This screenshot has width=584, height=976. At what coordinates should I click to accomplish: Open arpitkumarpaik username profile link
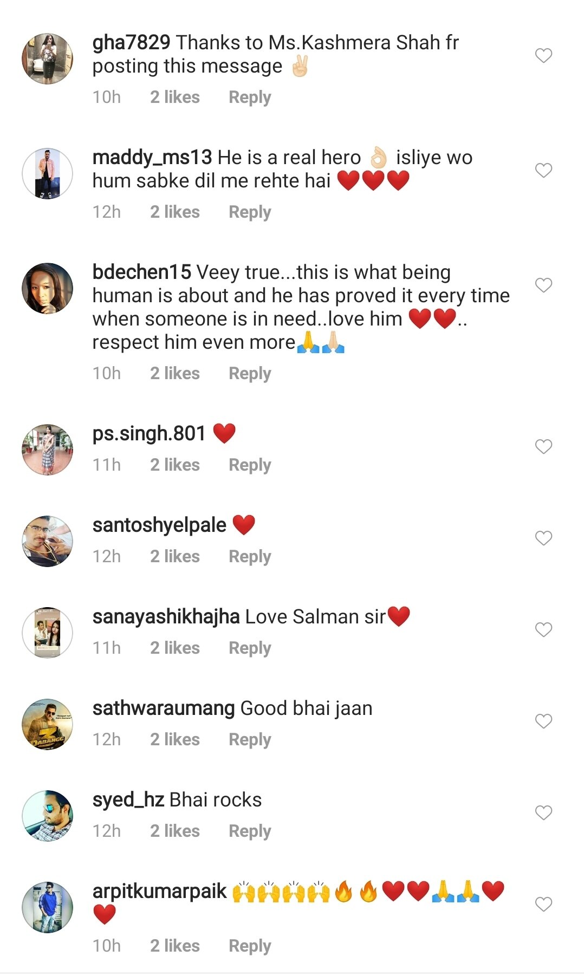tap(159, 892)
